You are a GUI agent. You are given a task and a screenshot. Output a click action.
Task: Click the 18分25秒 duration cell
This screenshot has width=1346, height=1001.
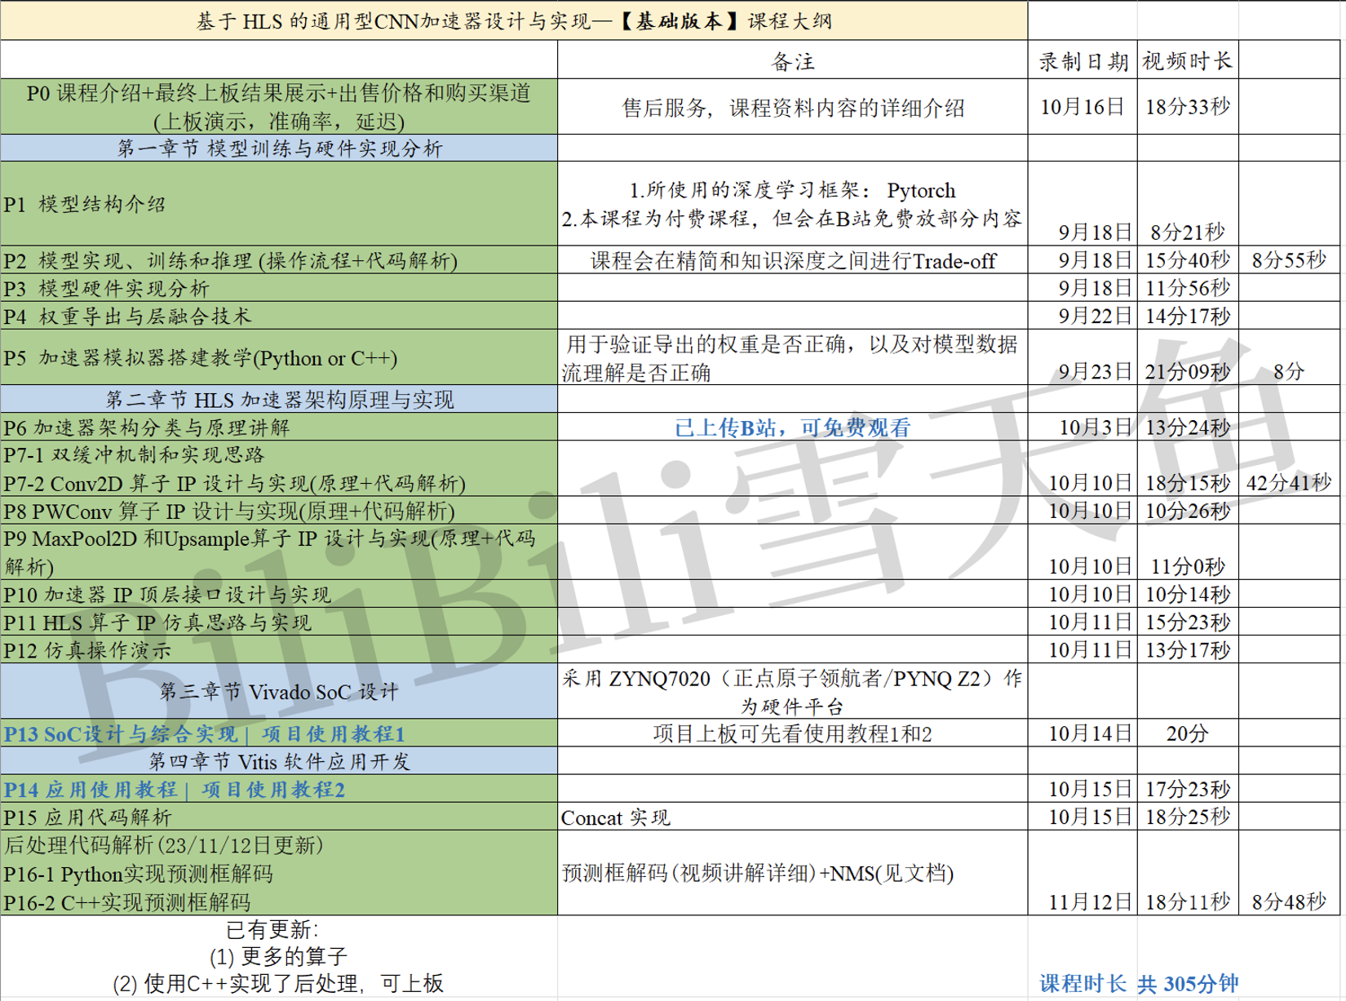click(1188, 817)
